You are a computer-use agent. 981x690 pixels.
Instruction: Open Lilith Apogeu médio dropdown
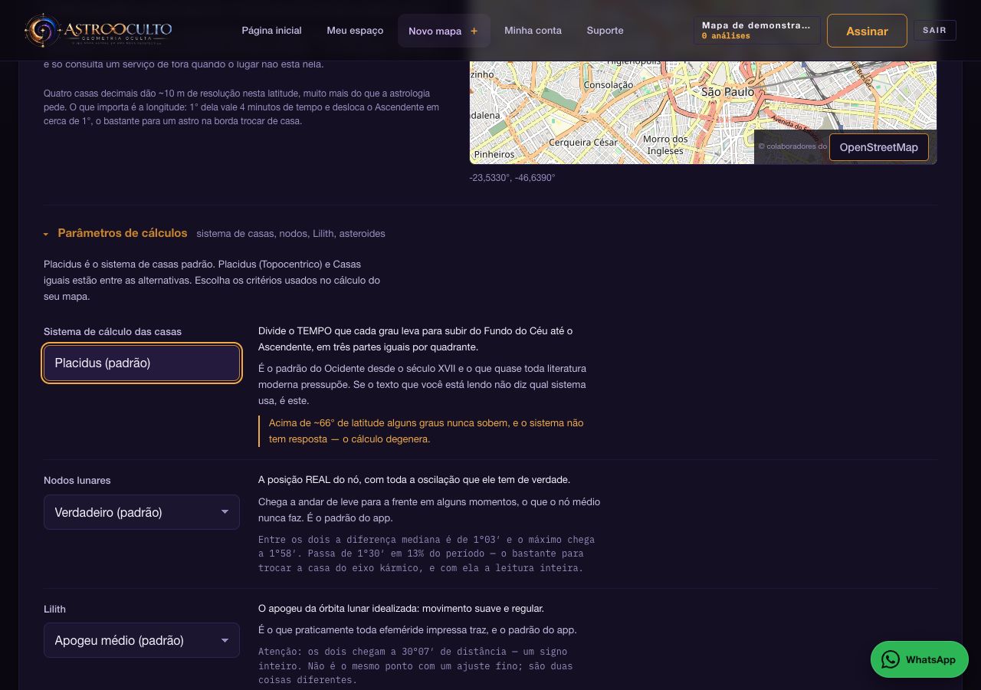[x=142, y=640]
